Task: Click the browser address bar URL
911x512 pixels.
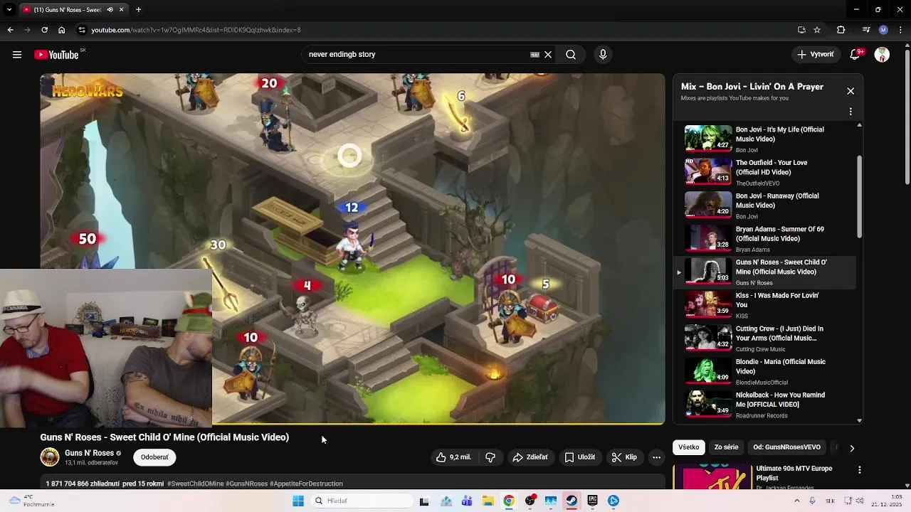Action: click(196, 30)
